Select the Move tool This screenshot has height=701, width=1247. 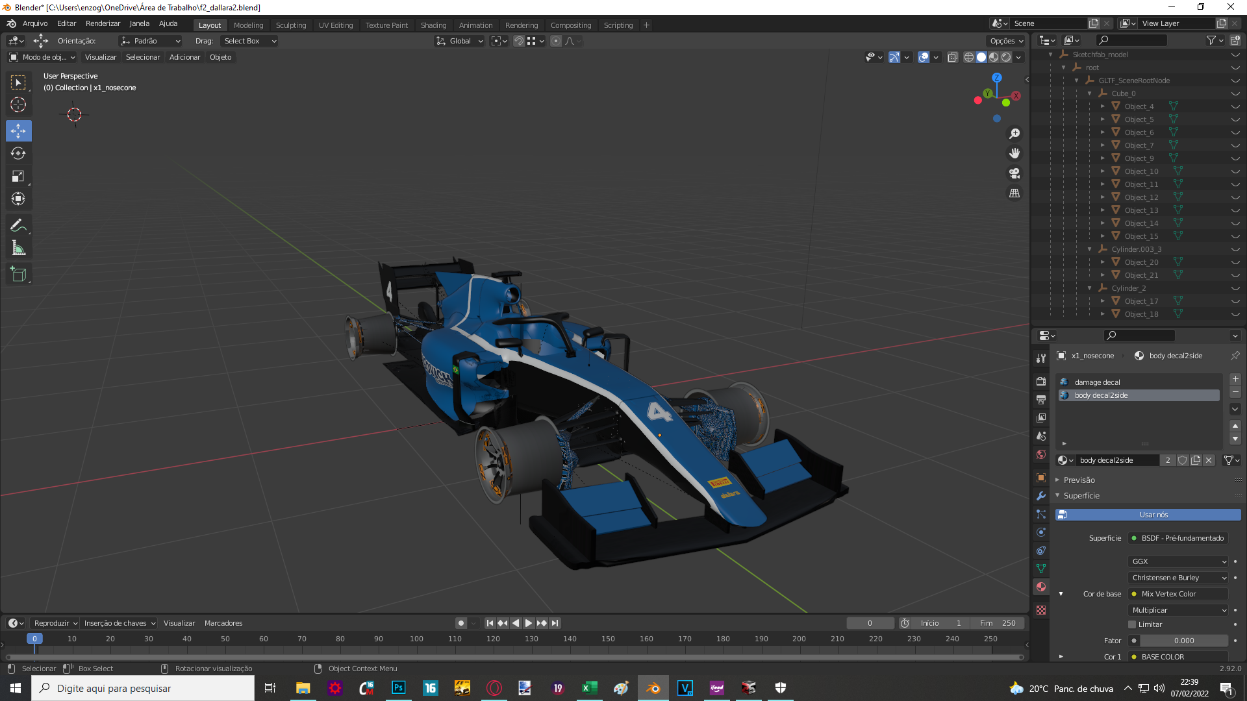click(x=18, y=131)
